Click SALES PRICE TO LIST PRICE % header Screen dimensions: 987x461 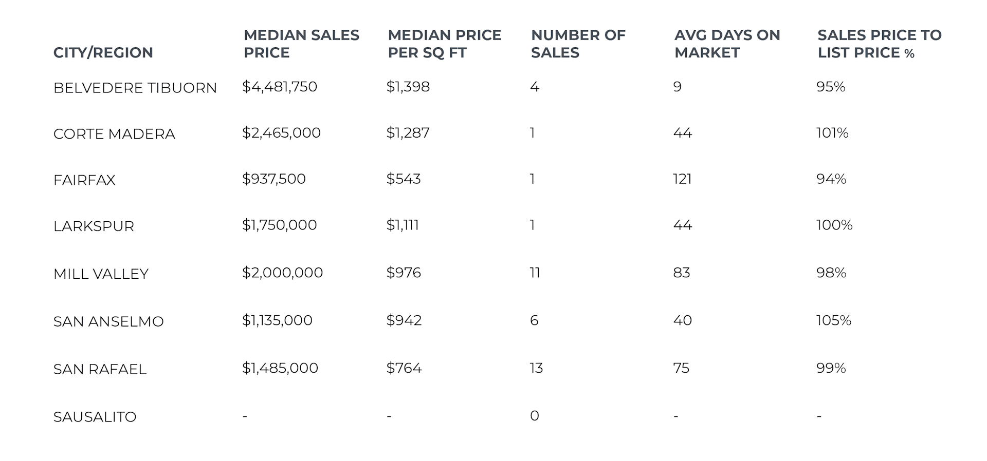click(x=879, y=44)
